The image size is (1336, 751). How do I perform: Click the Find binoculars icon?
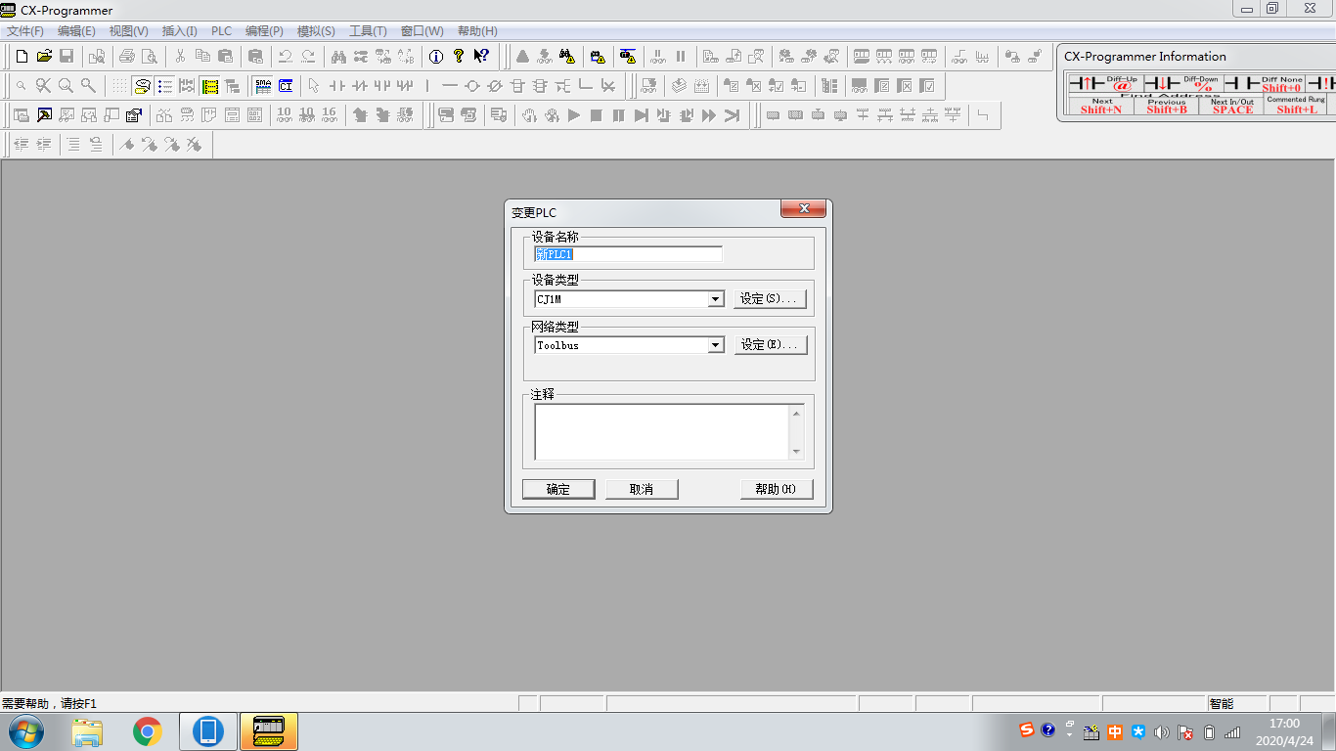pyautogui.click(x=338, y=57)
